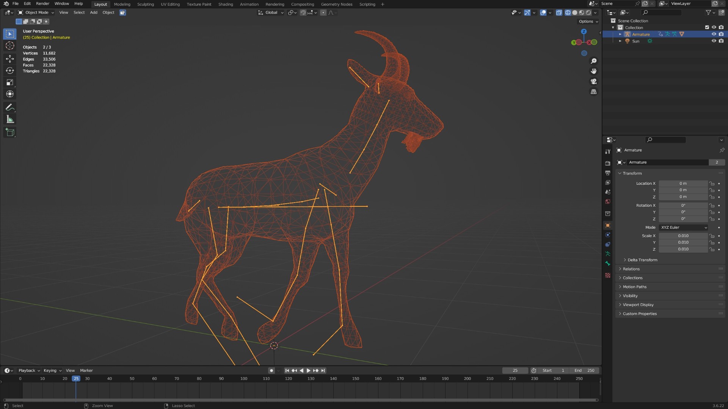Click the Scale X value slider field
Viewport: 728px width, 409px height.
[683, 236]
